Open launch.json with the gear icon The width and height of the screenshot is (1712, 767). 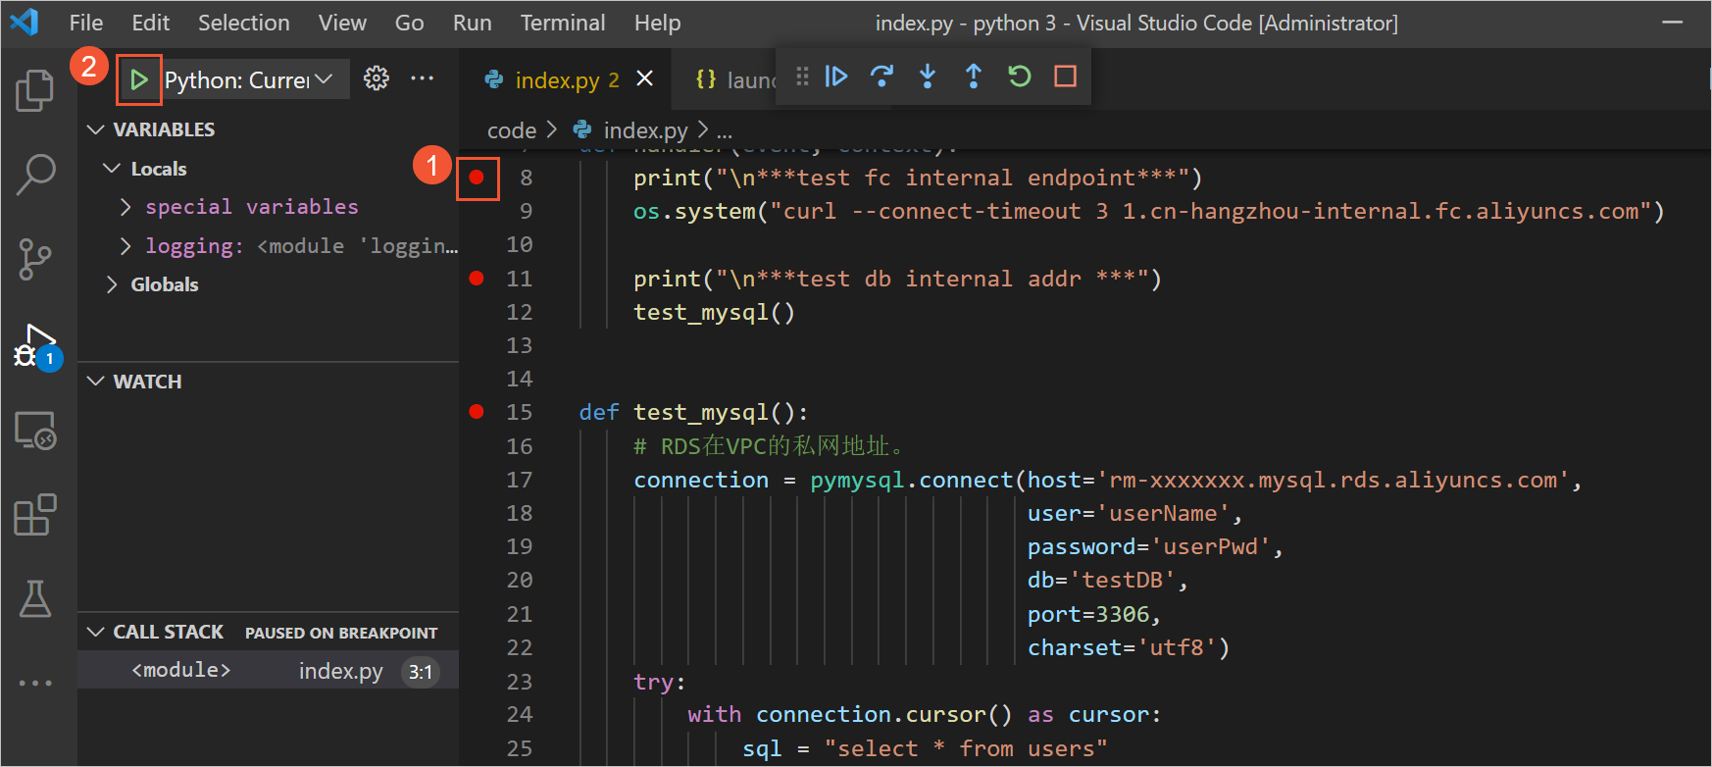click(377, 78)
